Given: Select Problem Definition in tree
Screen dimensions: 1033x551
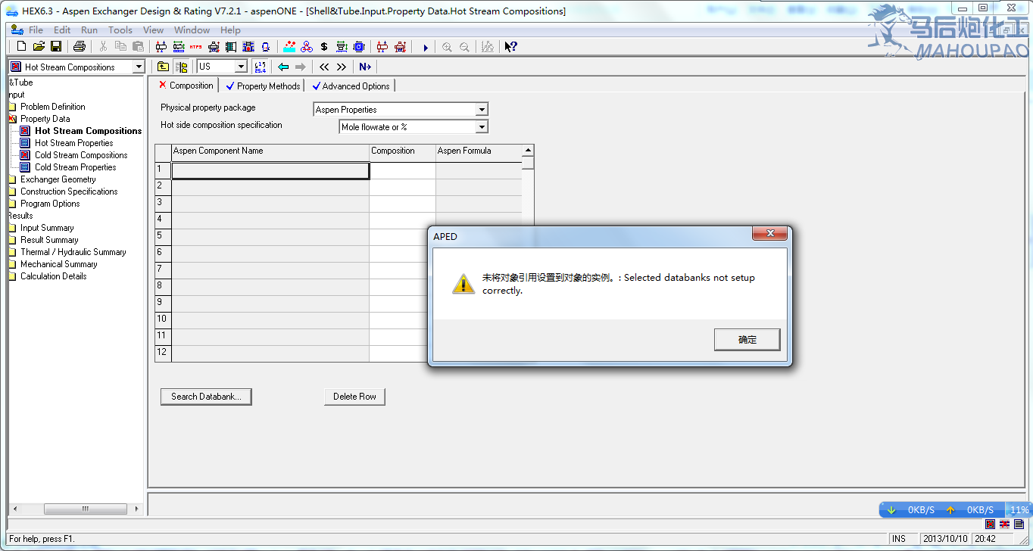Looking at the screenshot, I should pyautogui.click(x=52, y=107).
